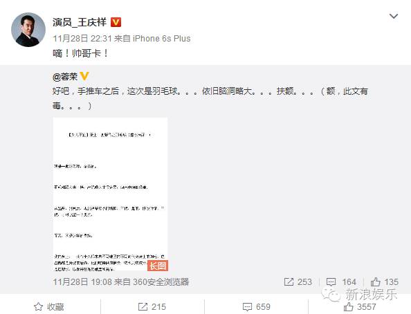411x314 pixels.
Task: Like the post with 3557 thumbs up
Action: [x=360, y=306]
